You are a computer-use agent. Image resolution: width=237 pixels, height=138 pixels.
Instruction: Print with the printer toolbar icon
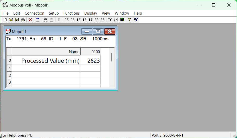(x=23, y=20)
